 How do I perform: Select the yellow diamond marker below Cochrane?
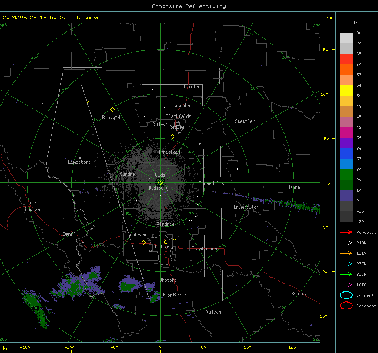pos(144,242)
